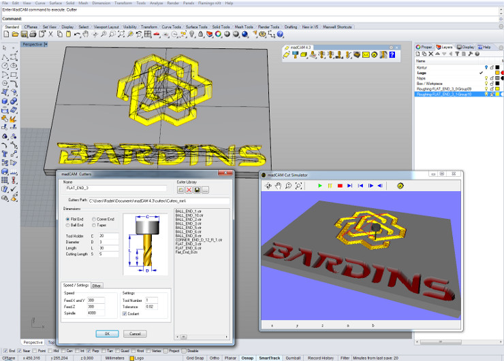
Task: Toggle the Perp osnap checkbox
Action: click(89, 351)
